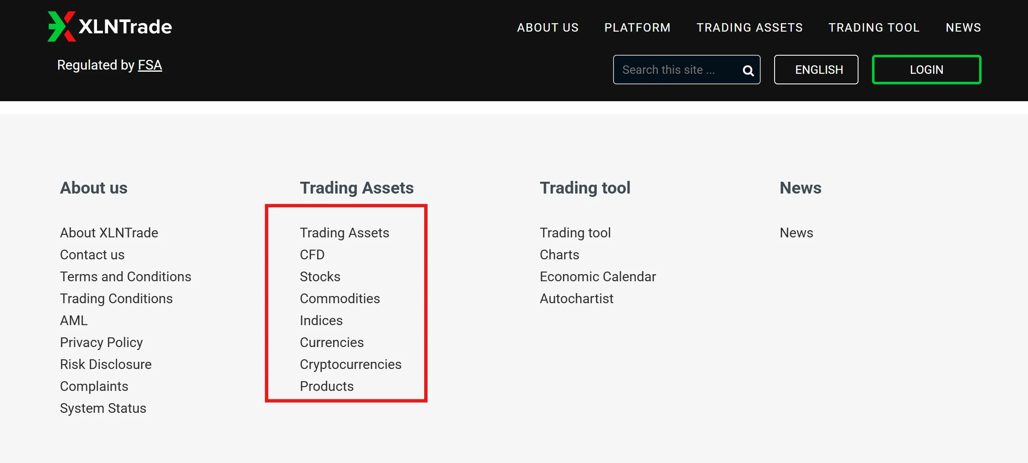The height and width of the screenshot is (463, 1028).
Task: Click the search magnifier icon
Action: coord(748,70)
